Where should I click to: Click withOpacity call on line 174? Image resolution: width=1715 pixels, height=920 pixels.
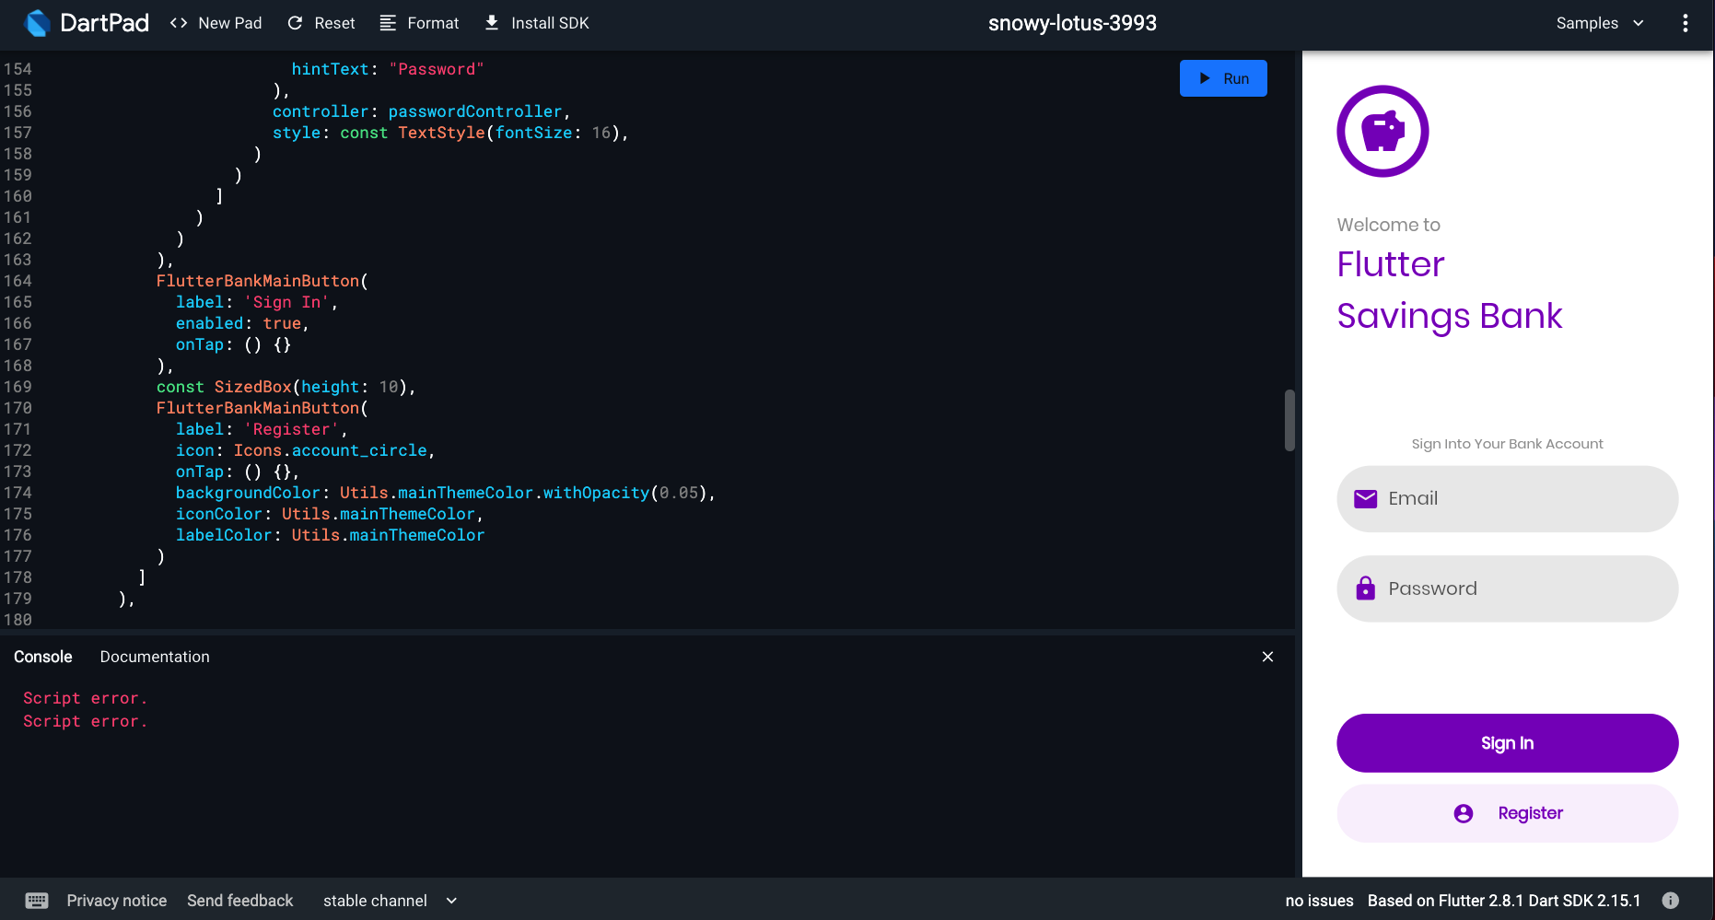coord(596,493)
